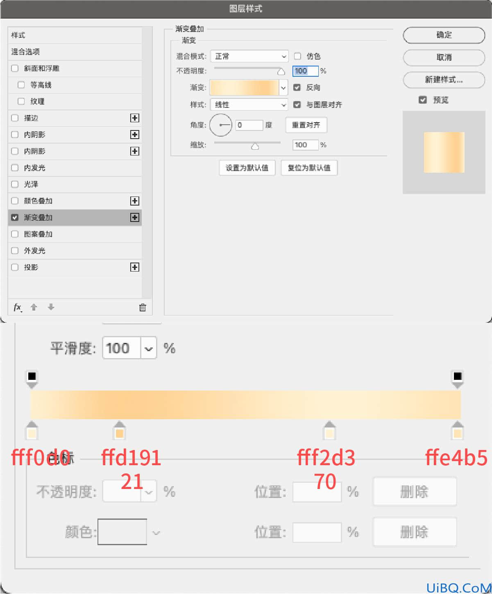Add Inner Shadow via first 内阴影 plus icon

tap(134, 135)
